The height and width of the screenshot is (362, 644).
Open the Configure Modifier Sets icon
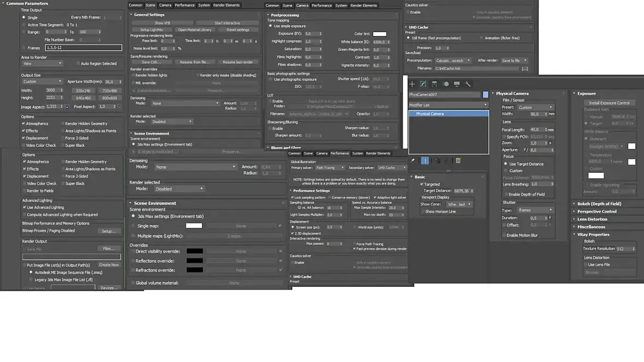(458, 160)
